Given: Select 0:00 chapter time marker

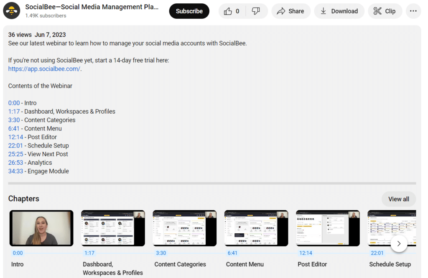Looking at the screenshot, I should [x=18, y=253].
